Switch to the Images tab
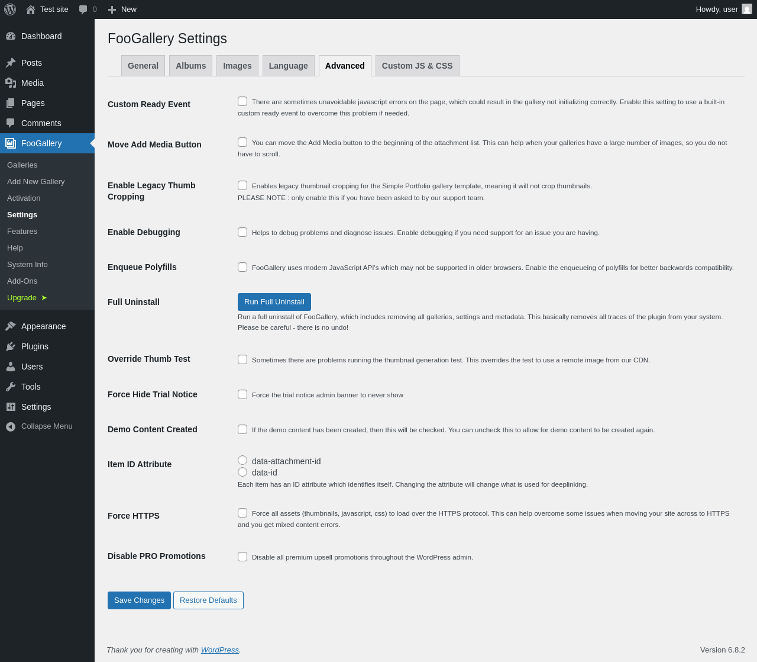 pos(237,66)
